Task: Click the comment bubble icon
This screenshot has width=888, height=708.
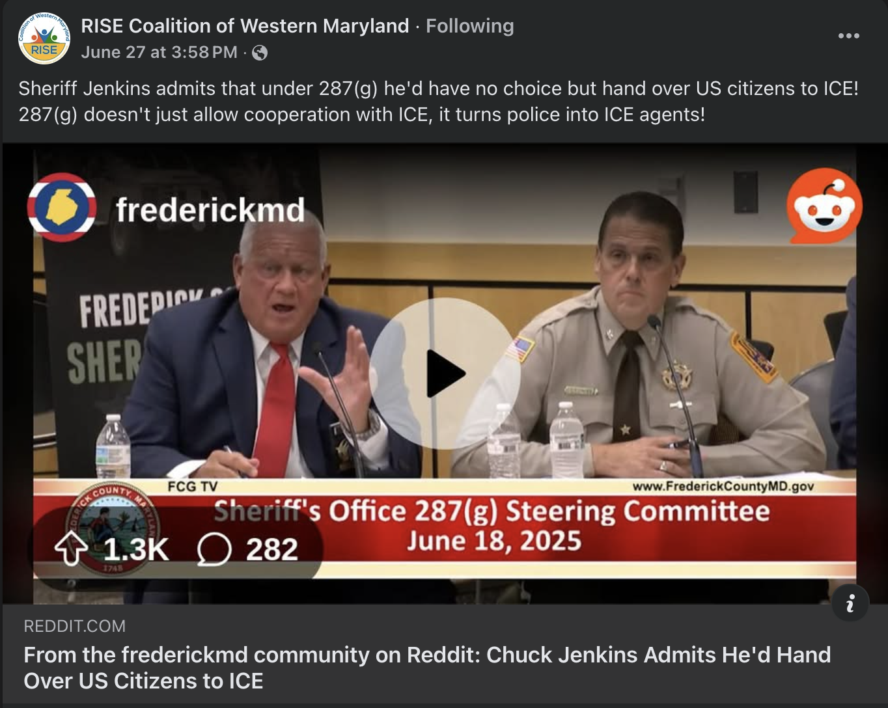Action: coord(214,550)
